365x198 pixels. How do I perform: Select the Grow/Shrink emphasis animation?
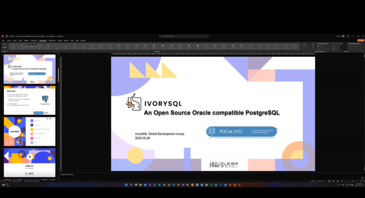point(171,46)
